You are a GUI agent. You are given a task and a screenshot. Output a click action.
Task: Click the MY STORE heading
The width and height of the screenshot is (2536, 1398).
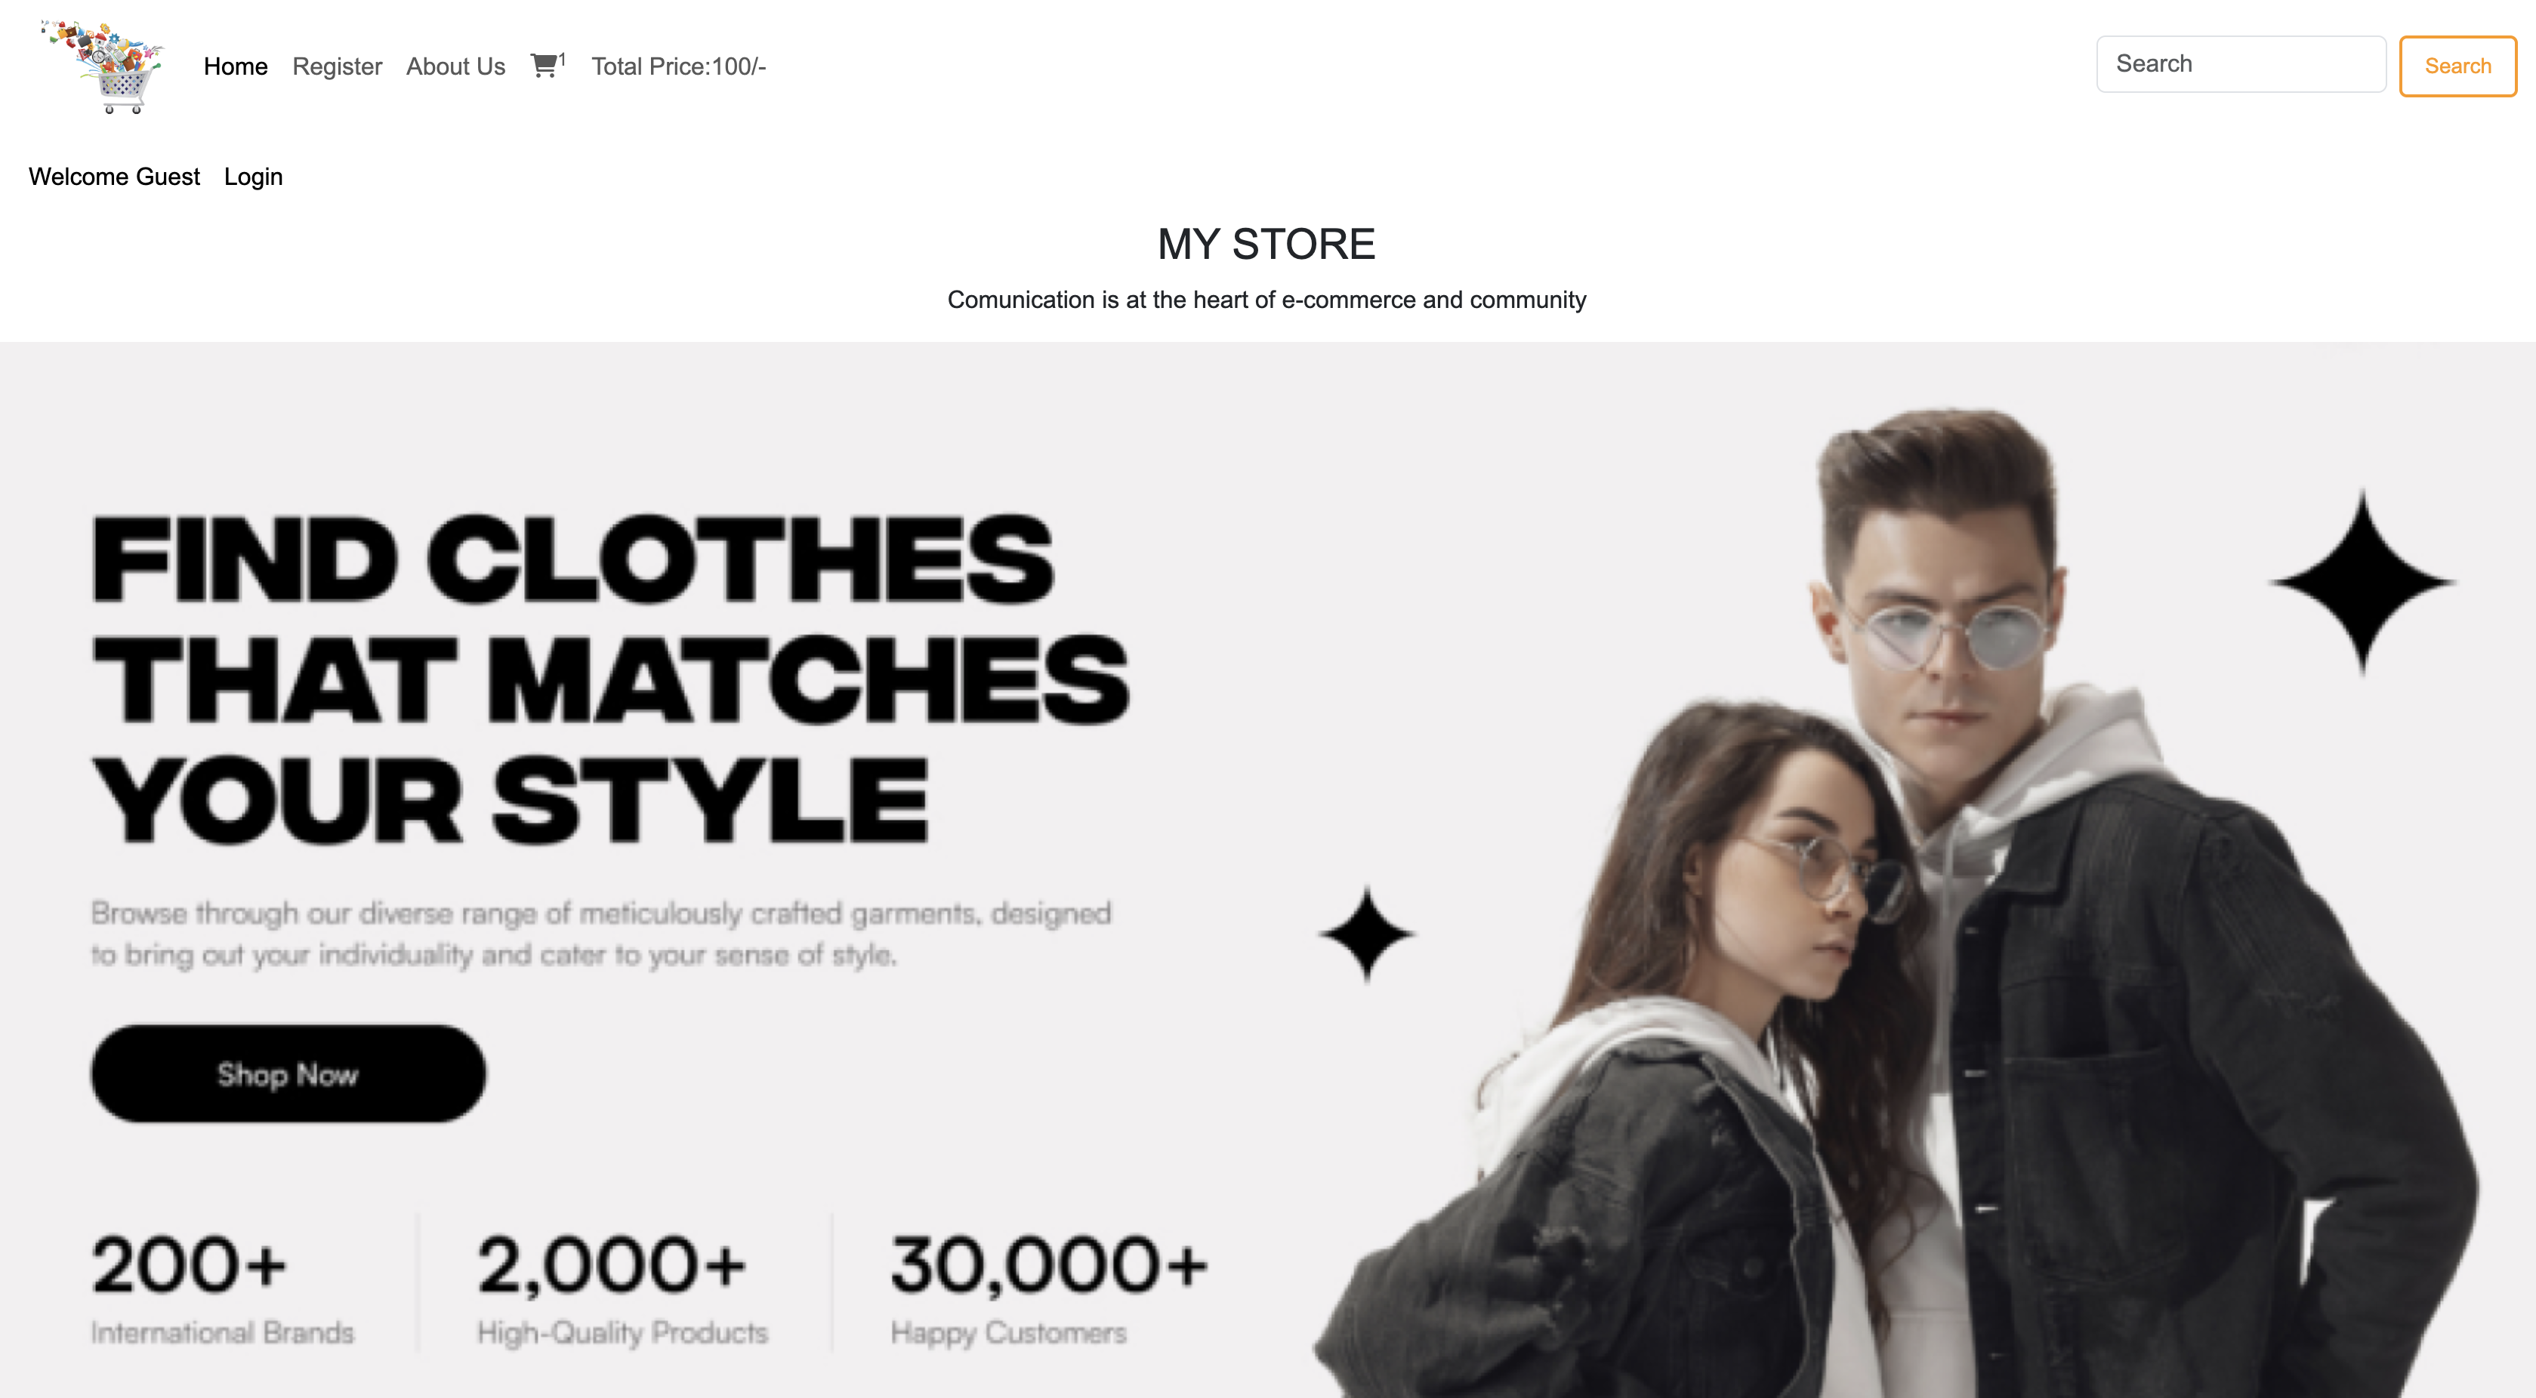tap(1266, 244)
